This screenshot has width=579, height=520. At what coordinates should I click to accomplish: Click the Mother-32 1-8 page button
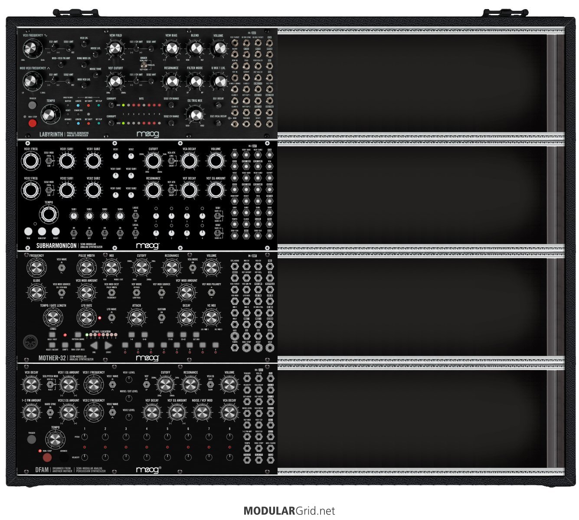pos(131,335)
